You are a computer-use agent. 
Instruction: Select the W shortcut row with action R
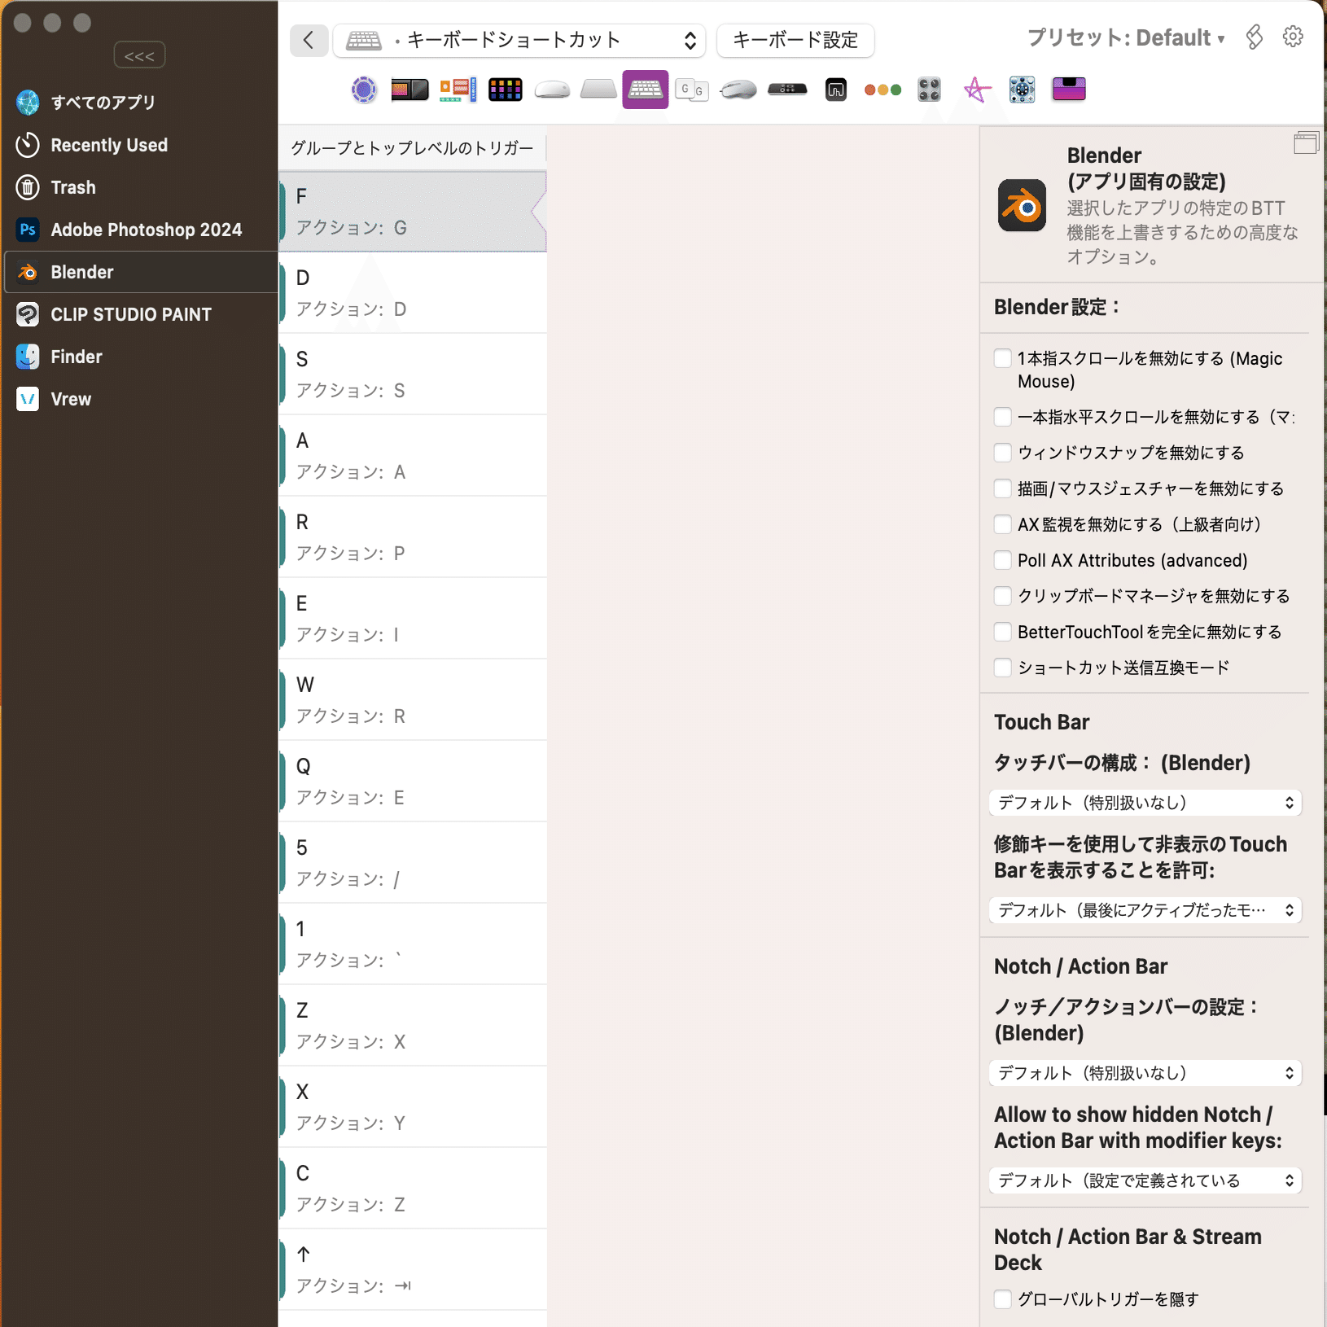pos(413,700)
